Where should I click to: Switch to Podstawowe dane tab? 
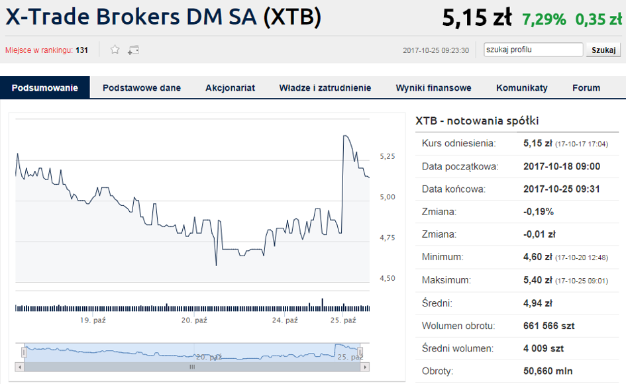(x=142, y=88)
